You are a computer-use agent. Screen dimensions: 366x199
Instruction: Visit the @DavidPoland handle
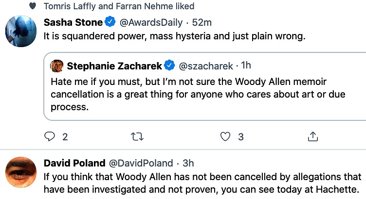[141, 163]
